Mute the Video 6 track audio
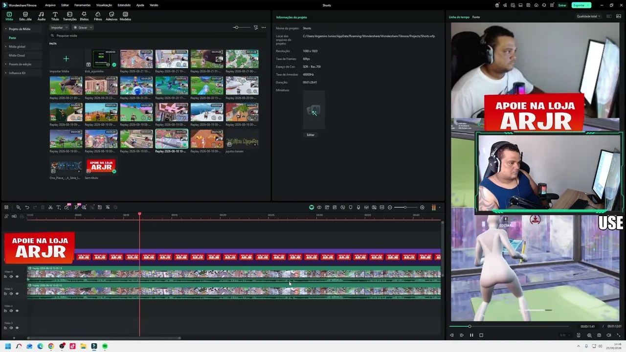The image size is (626, 352). click(x=11, y=277)
